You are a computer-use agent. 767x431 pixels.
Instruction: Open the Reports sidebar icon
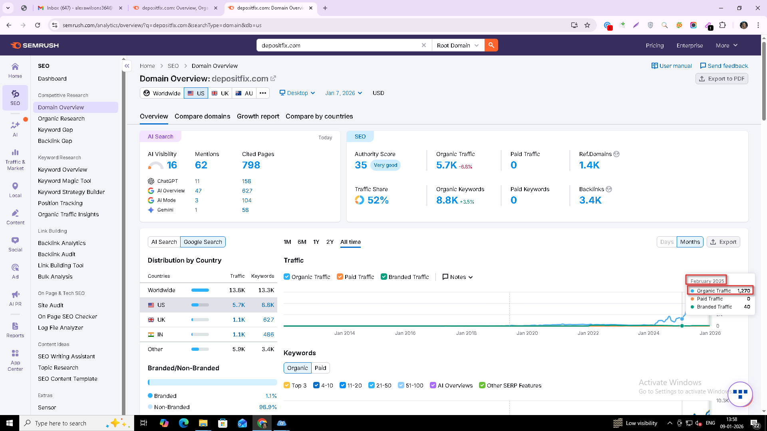[15, 330]
